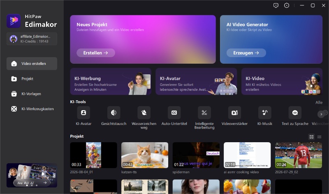Image resolution: width=329 pixels, height=194 pixels.
Task: Open KI-Vorlagen in the sidebar
Action: tap(32, 94)
